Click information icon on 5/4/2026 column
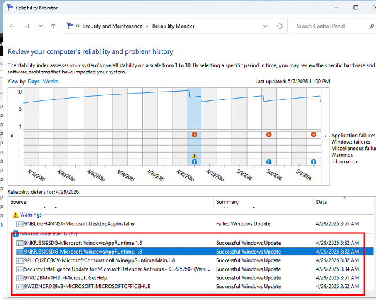376x300 pixels. tap(269, 162)
